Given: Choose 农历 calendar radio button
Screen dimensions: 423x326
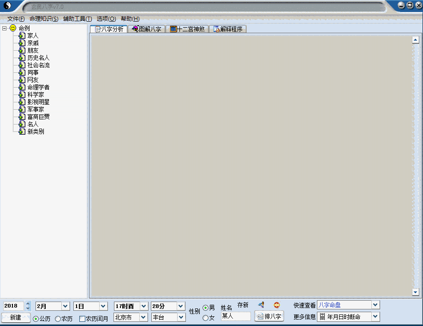Looking at the screenshot, I should 58,319.
